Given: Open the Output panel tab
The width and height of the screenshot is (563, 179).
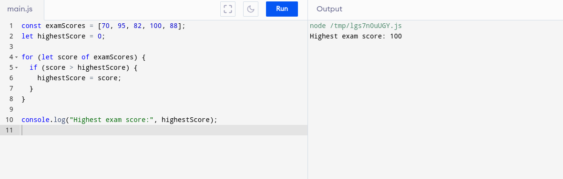Looking at the screenshot, I should coord(329,9).
